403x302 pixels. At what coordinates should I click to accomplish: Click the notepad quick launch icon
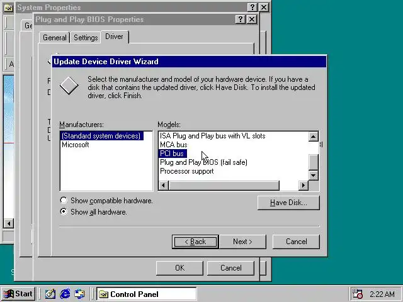pyautogui.click(x=50, y=294)
